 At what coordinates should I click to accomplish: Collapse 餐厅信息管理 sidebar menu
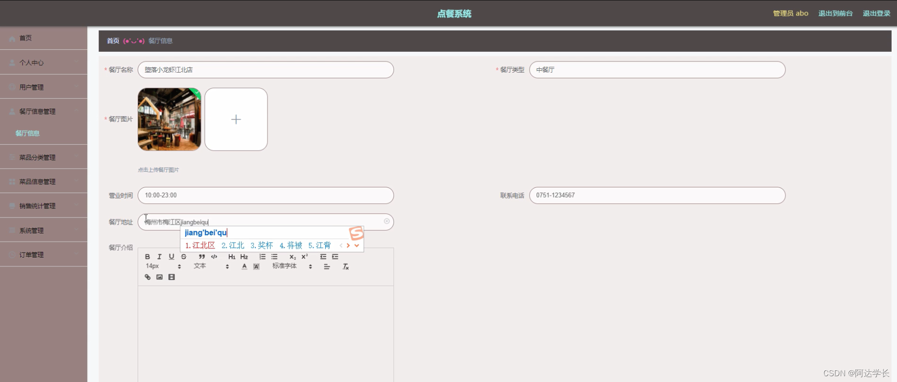point(44,111)
